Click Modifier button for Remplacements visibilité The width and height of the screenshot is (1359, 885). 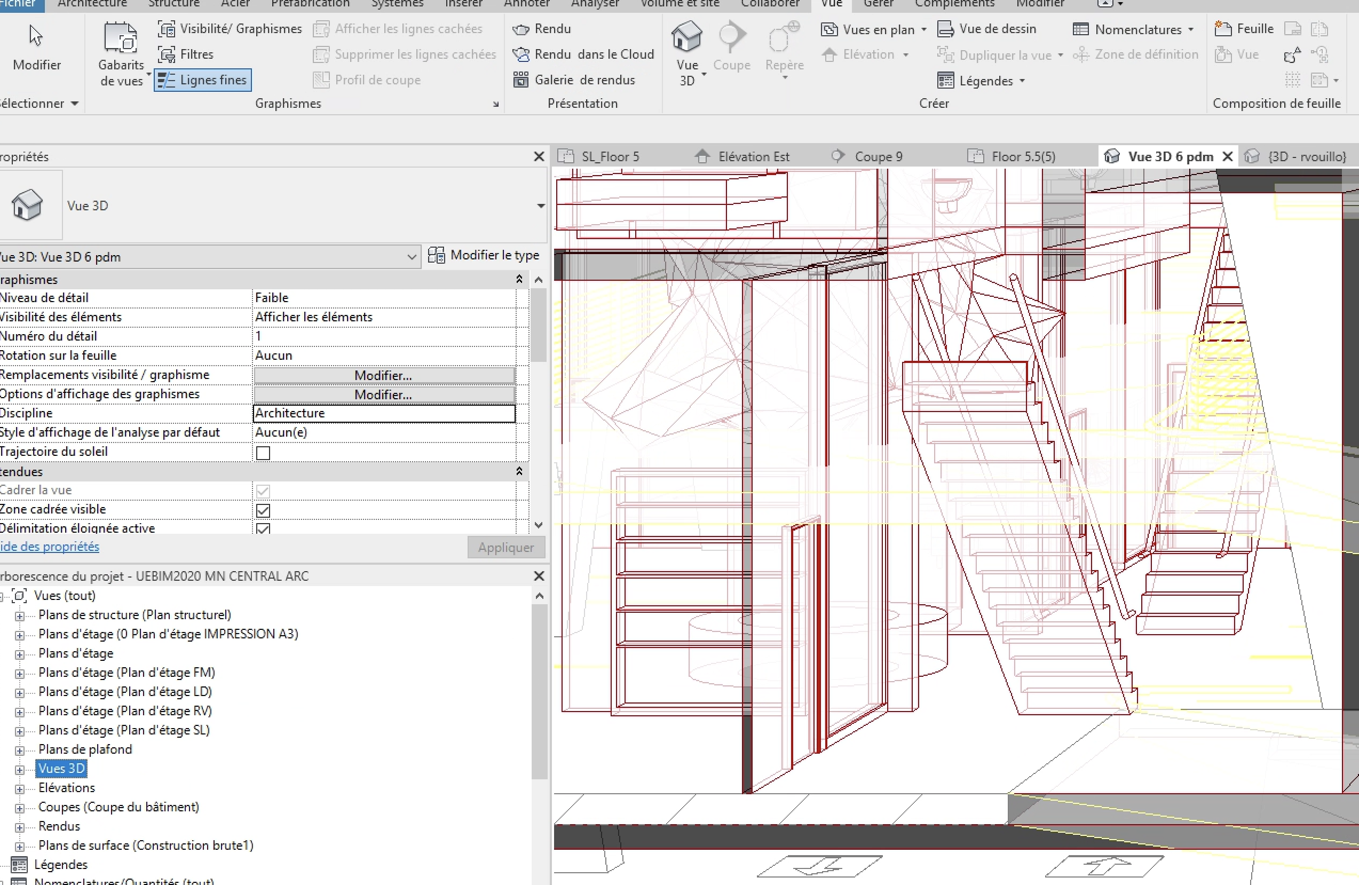(383, 376)
